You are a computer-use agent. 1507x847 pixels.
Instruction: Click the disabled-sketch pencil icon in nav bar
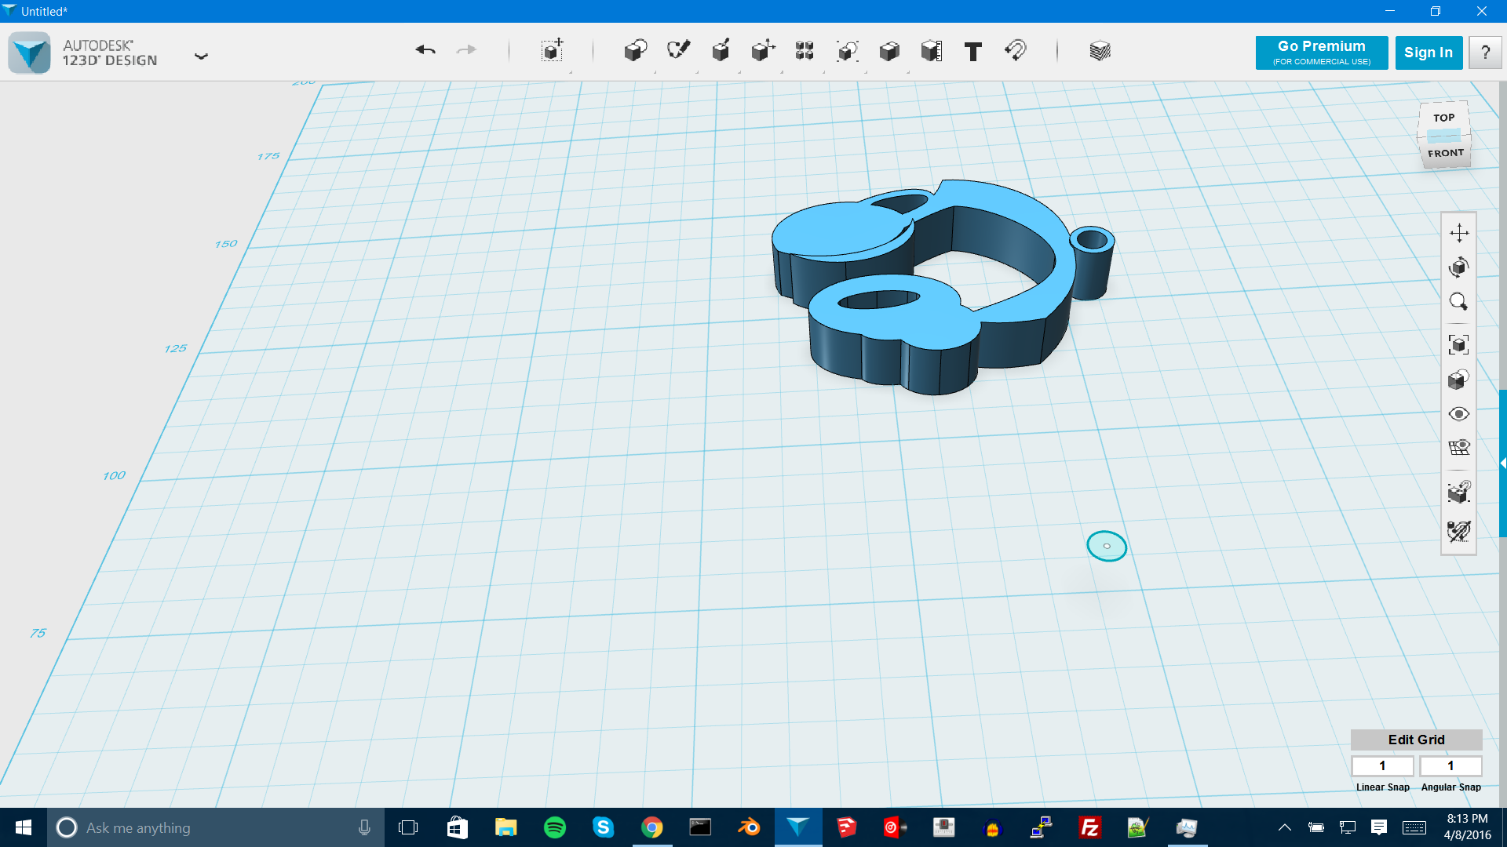[1459, 531]
